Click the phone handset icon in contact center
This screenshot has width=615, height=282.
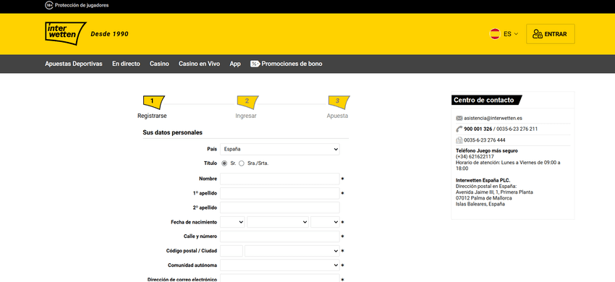pos(459,129)
